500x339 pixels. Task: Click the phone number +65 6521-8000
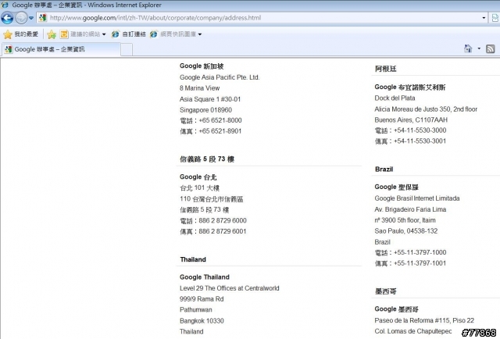click(x=220, y=120)
